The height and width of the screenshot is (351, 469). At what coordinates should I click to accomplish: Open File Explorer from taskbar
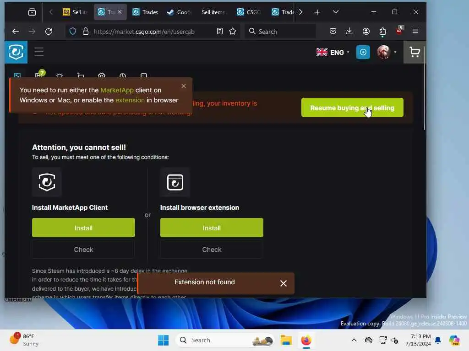[x=286, y=340]
